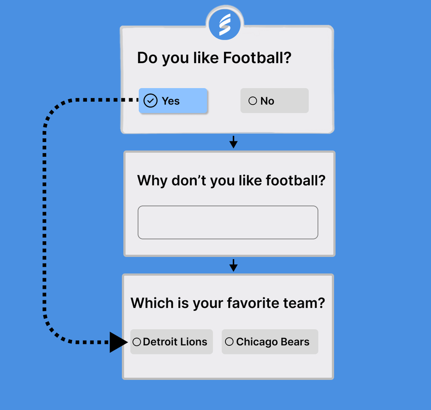Click the "Why don't you like football?" heading
Image resolution: width=431 pixels, height=410 pixels.
(x=231, y=180)
